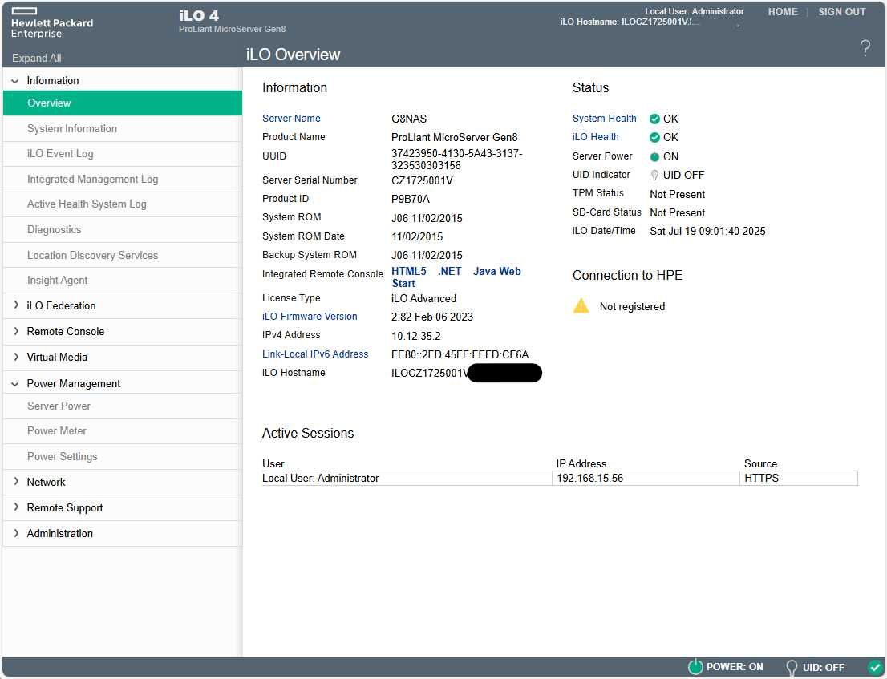Open Insight Agent page
The width and height of the screenshot is (887, 679).
[122, 281]
